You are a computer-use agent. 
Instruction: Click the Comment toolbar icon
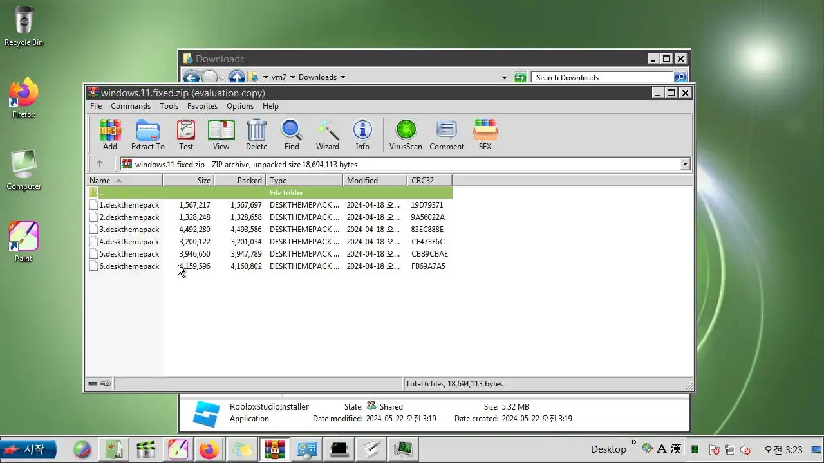[447, 135]
